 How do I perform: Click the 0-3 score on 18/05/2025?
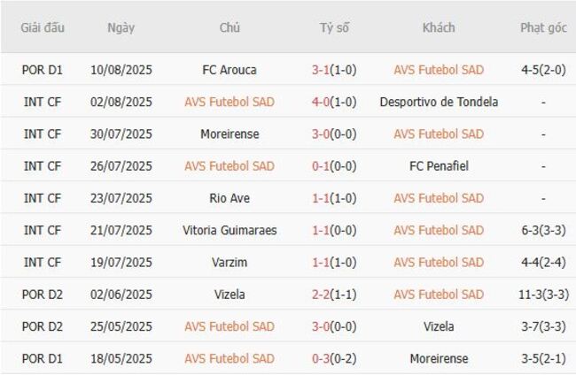(x=323, y=358)
